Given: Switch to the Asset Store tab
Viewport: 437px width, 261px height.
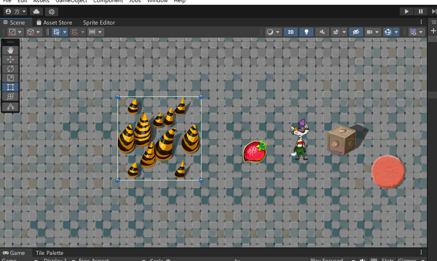Looking at the screenshot, I should coord(55,22).
